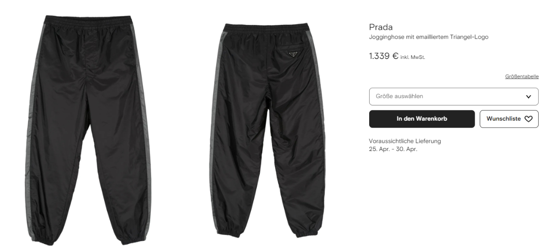Viewport: 553px width, 250px height.
Task: Click the chevron arrow in size selector
Action: 528,97
